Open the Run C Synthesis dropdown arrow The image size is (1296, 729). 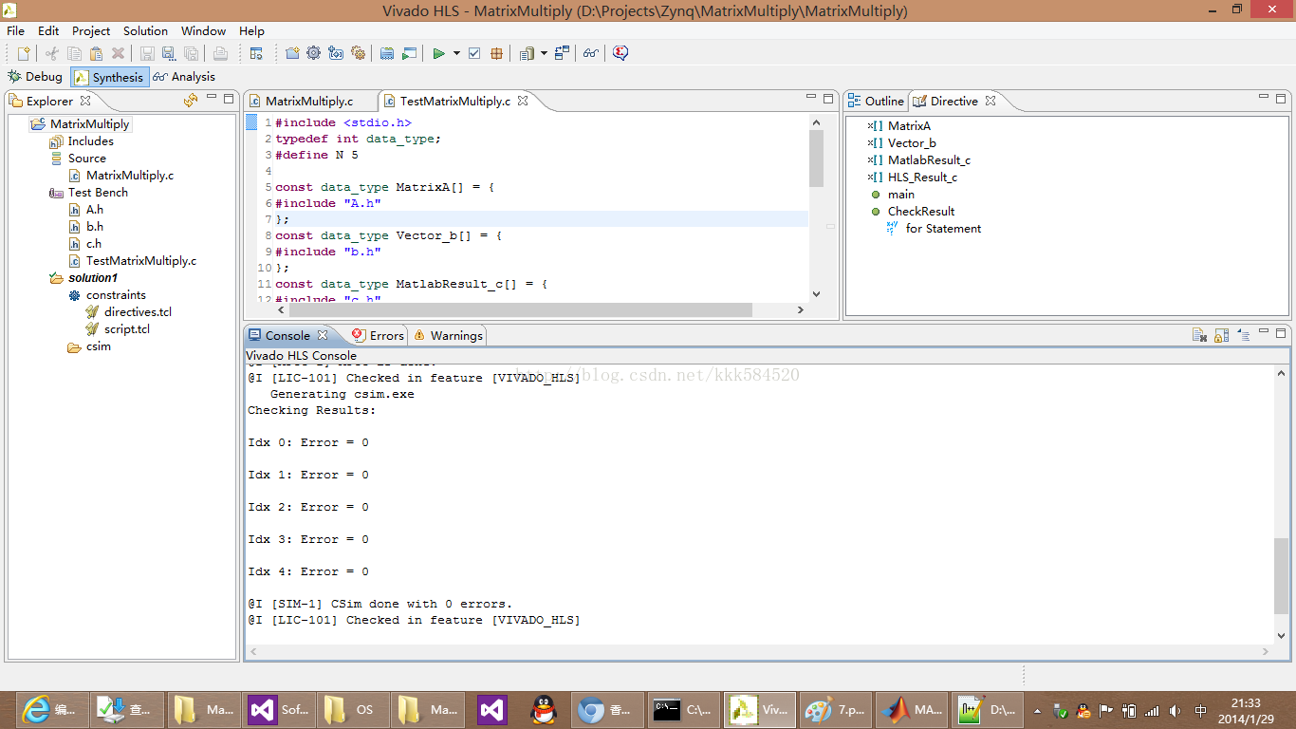click(456, 54)
